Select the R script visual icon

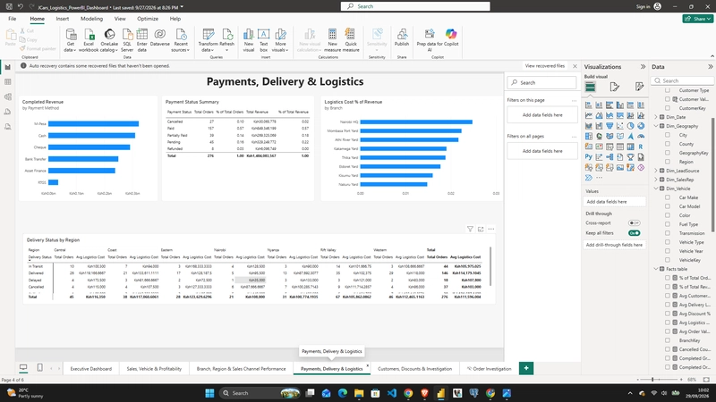click(641, 147)
